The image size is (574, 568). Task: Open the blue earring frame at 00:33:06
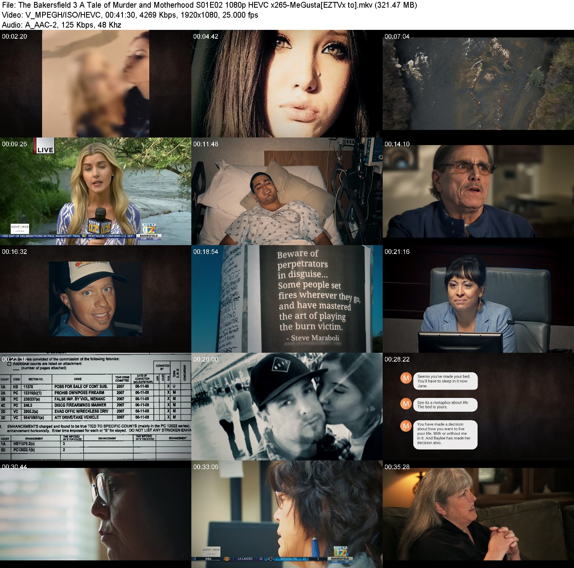point(287,514)
